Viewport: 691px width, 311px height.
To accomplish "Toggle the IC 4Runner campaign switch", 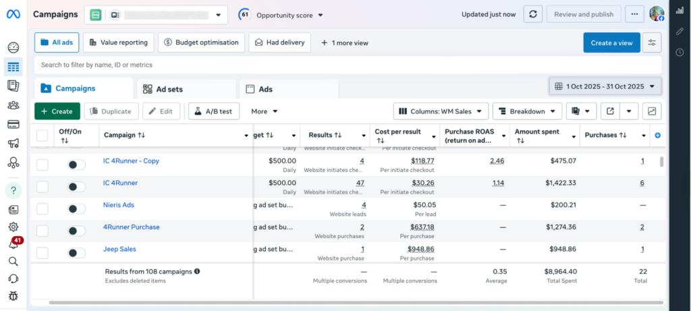I will point(77,187).
